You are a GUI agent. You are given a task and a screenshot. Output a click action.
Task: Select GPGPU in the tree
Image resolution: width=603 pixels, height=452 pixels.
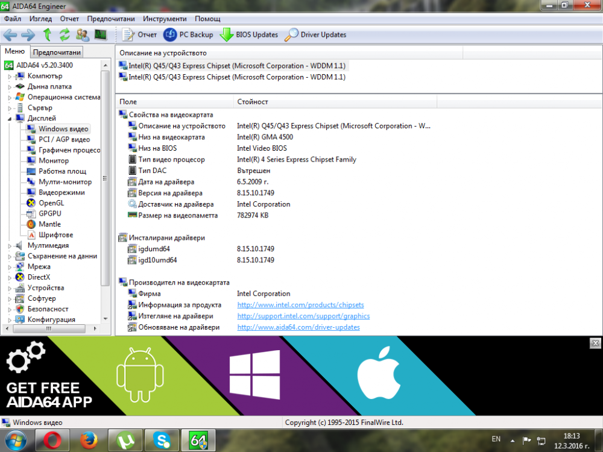point(49,213)
